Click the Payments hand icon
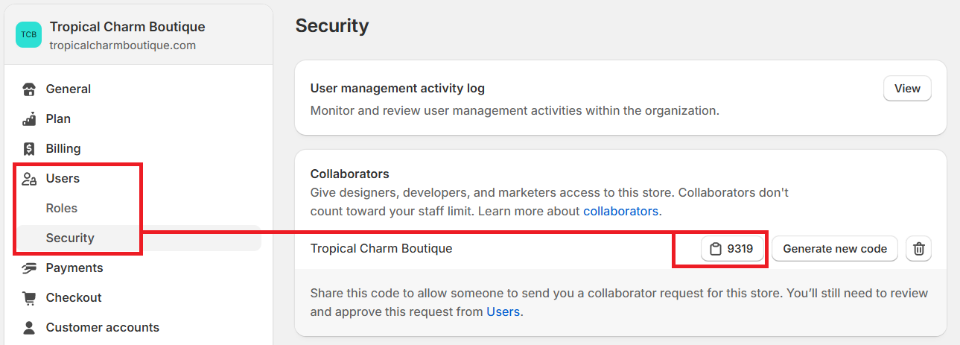960x345 pixels. pyautogui.click(x=29, y=268)
